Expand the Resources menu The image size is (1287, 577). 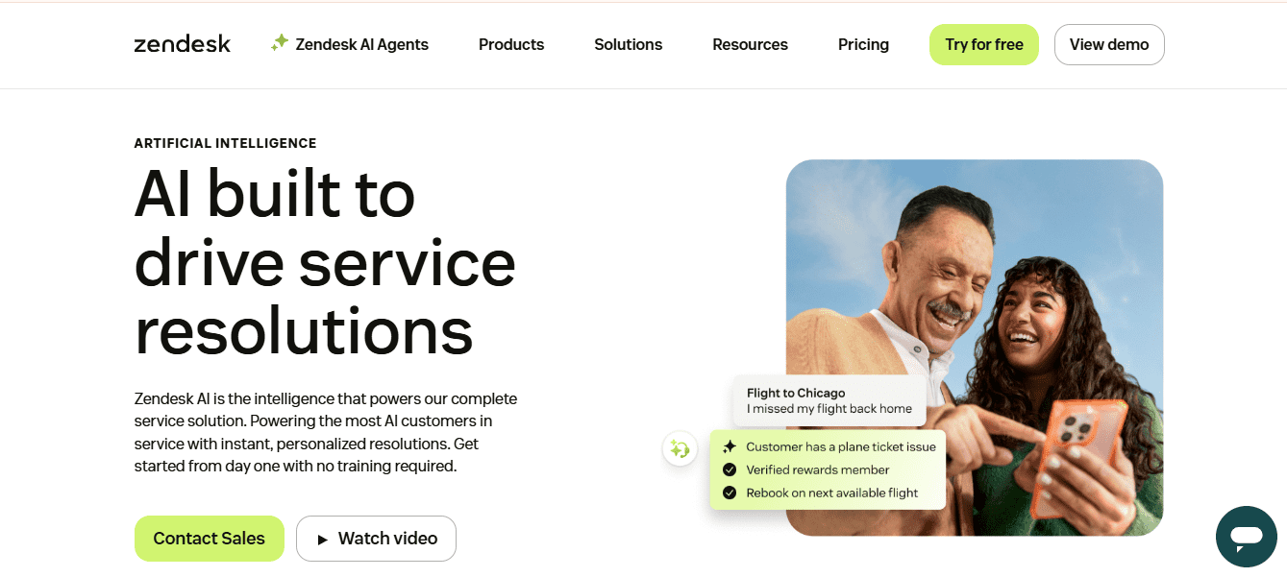750,44
